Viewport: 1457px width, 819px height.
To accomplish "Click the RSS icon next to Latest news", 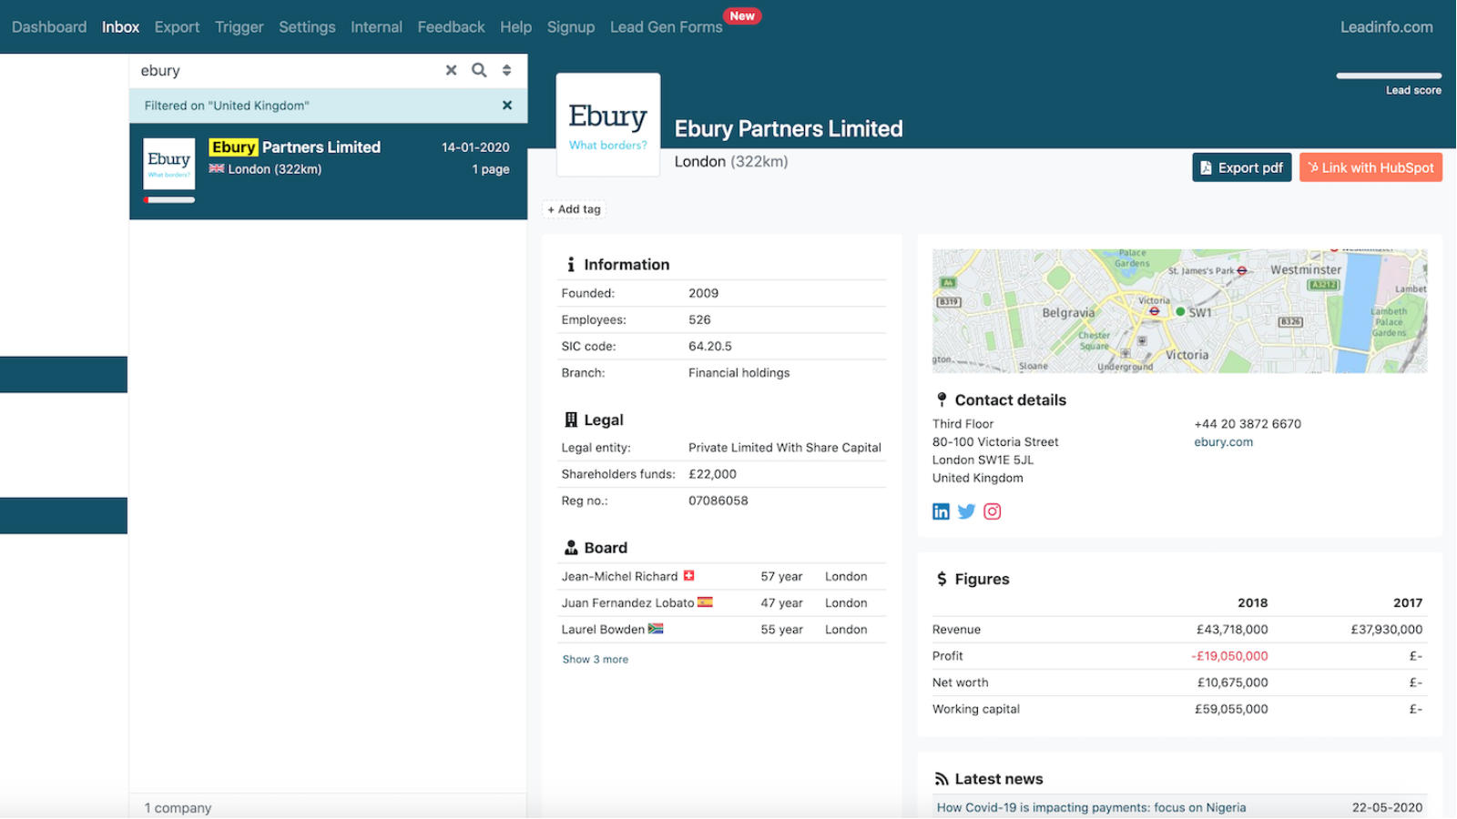I will [x=940, y=778].
